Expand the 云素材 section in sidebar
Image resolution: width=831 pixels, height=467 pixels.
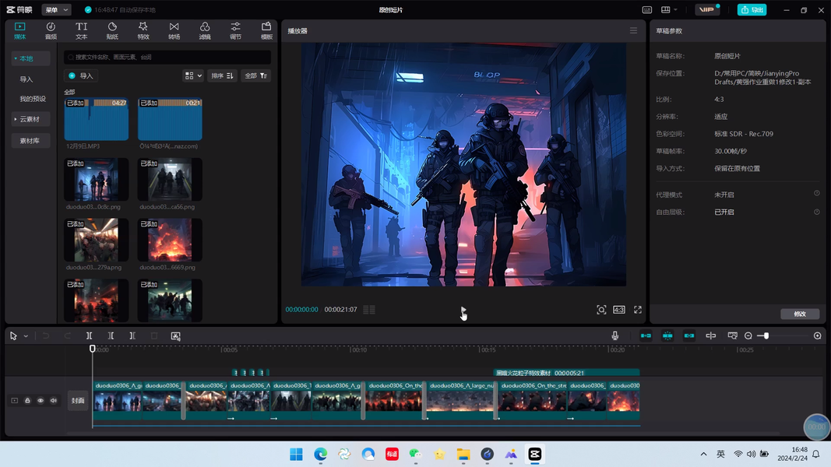point(30,119)
